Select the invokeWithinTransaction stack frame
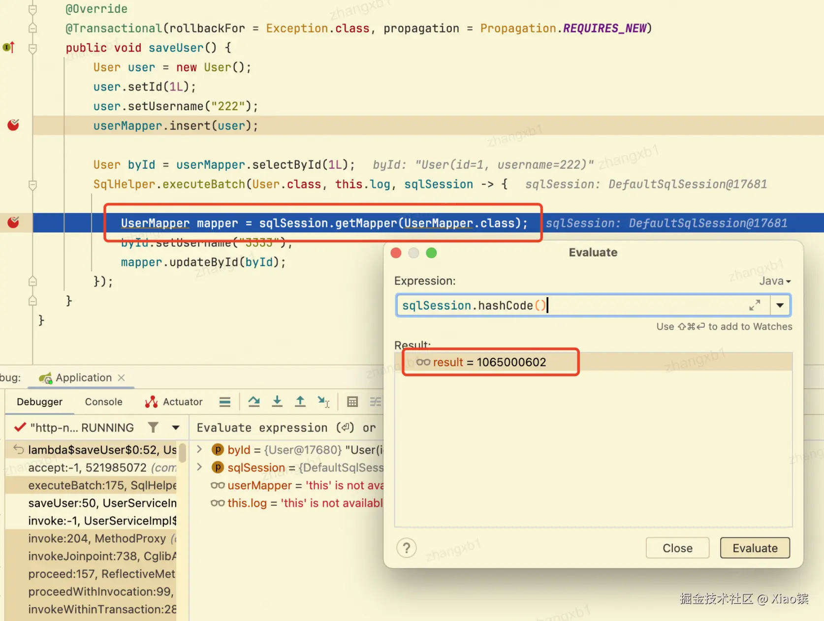 pos(91,609)
